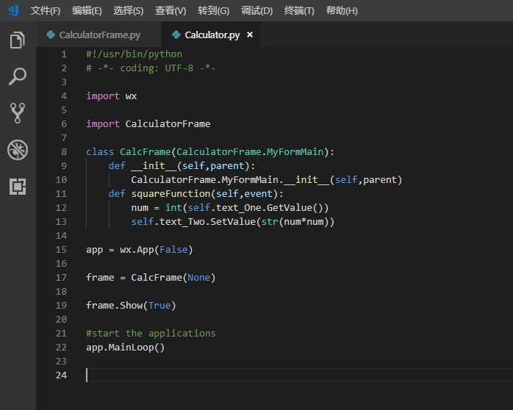
Task: Select the Calculator.py tab
Action: (212, 35)
